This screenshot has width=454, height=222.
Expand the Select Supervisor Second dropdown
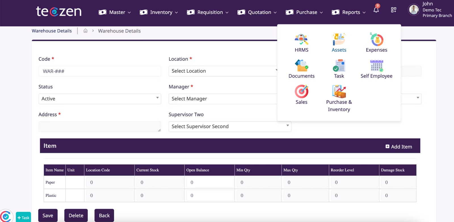[230, 127]
